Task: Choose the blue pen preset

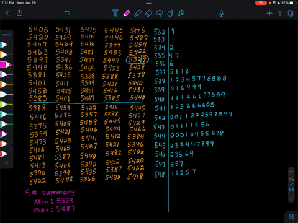Action: [6, 45]
